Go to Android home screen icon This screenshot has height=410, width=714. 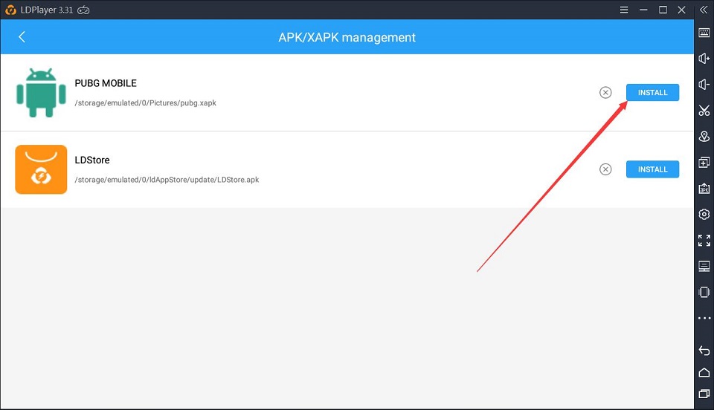click(704, 373)
